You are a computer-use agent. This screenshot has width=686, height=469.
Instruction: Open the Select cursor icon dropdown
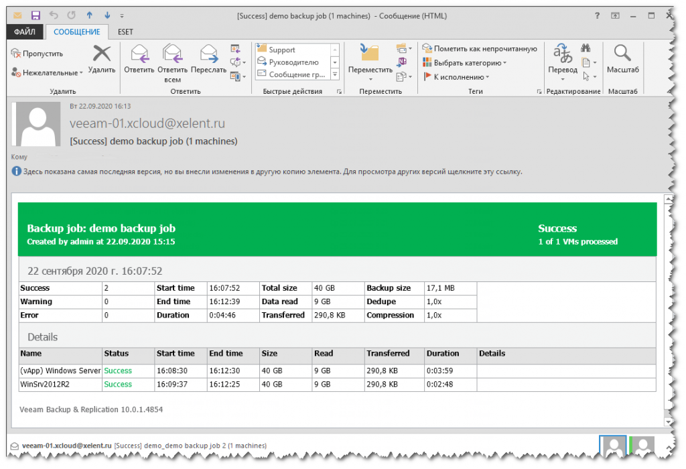point(589,77)
